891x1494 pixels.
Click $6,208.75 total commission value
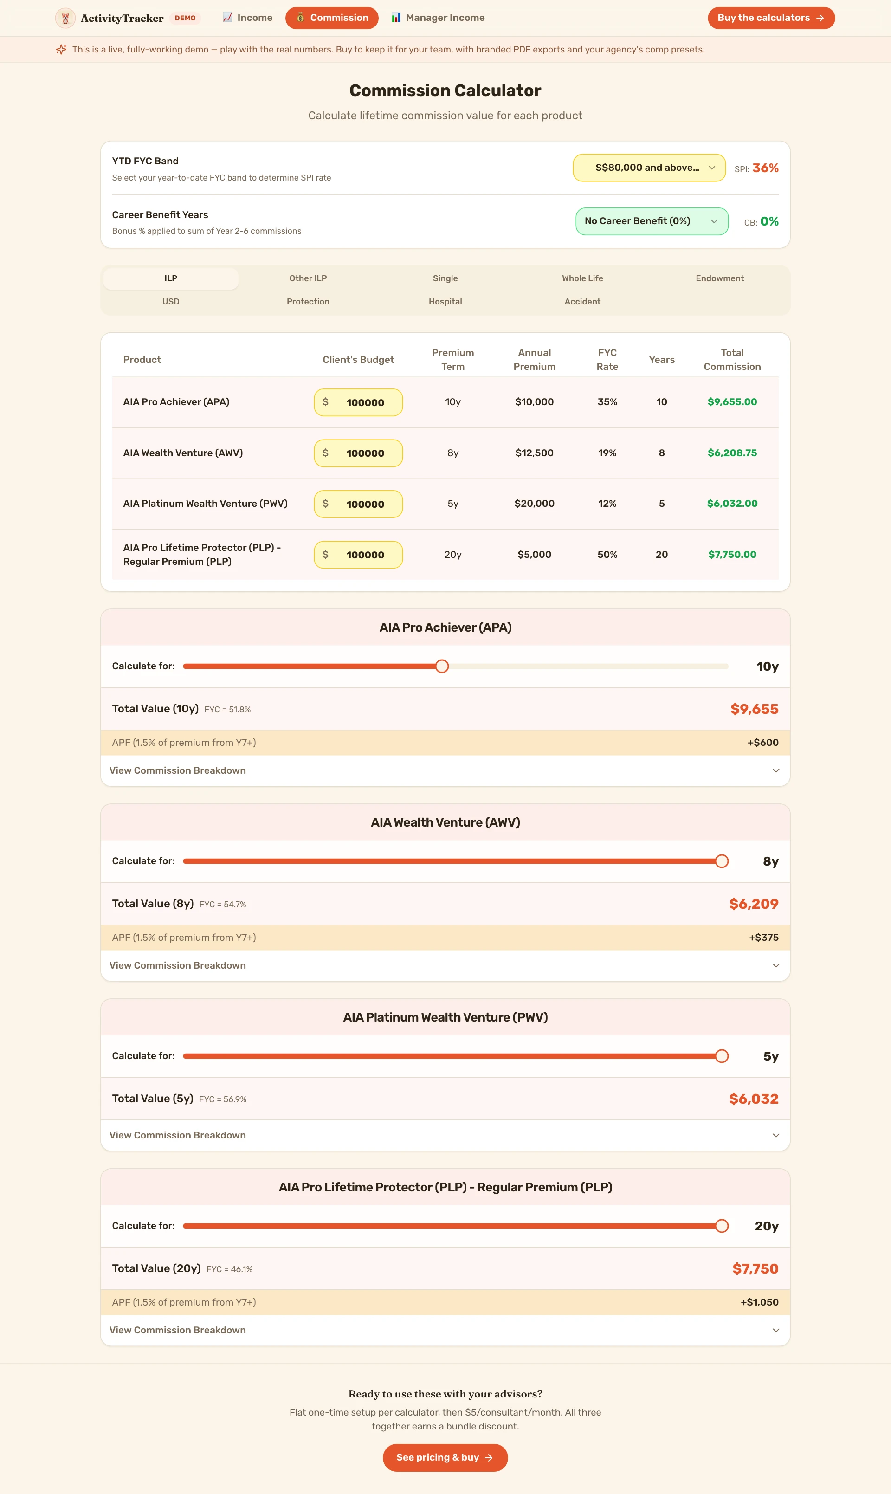pos(732,453)
